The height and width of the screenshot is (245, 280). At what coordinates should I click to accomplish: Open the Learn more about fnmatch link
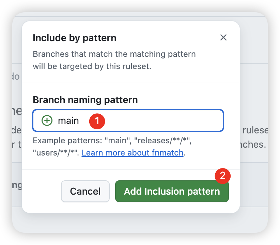(133, 153)
